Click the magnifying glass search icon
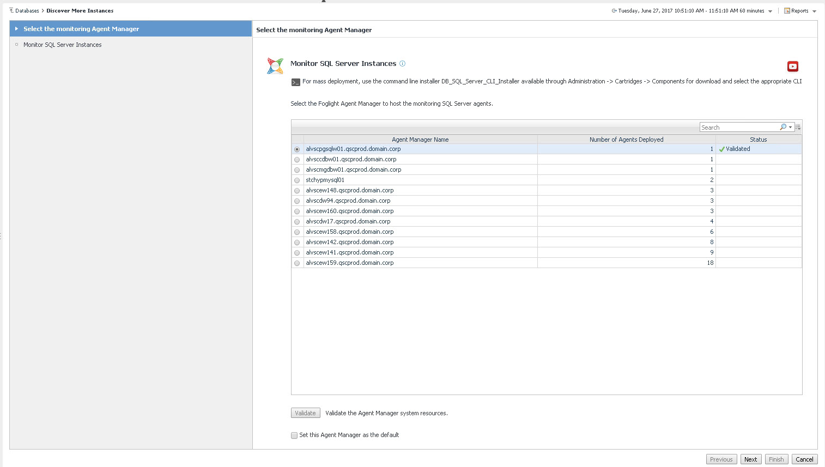Image resolution: width=825 pixels, height=467 pixels. [782, 127]
